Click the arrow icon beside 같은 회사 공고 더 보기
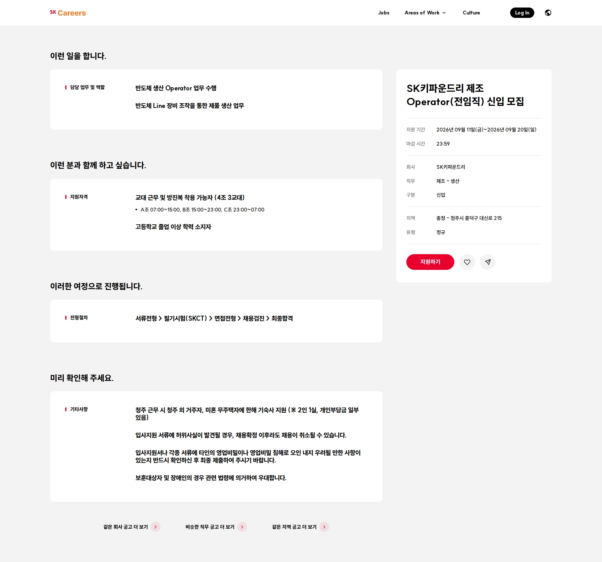This screenshot has height=562, width=602. [x=156, y=527]
